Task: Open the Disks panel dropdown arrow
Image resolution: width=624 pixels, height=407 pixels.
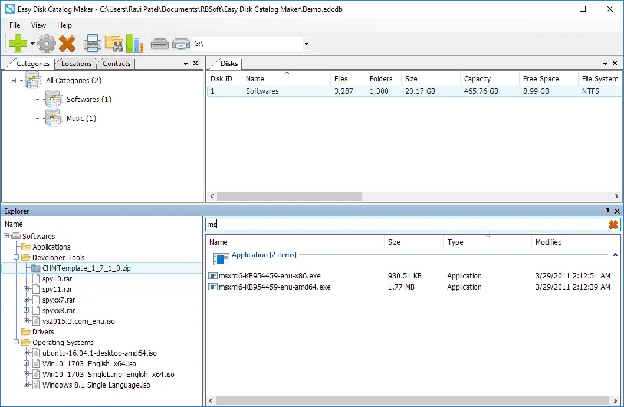Action: pyautogui.click(x=605, y=64)
